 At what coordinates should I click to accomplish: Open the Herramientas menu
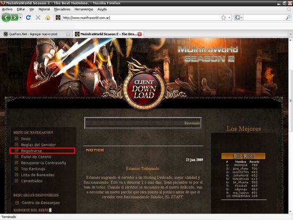(x=84, y=9)
